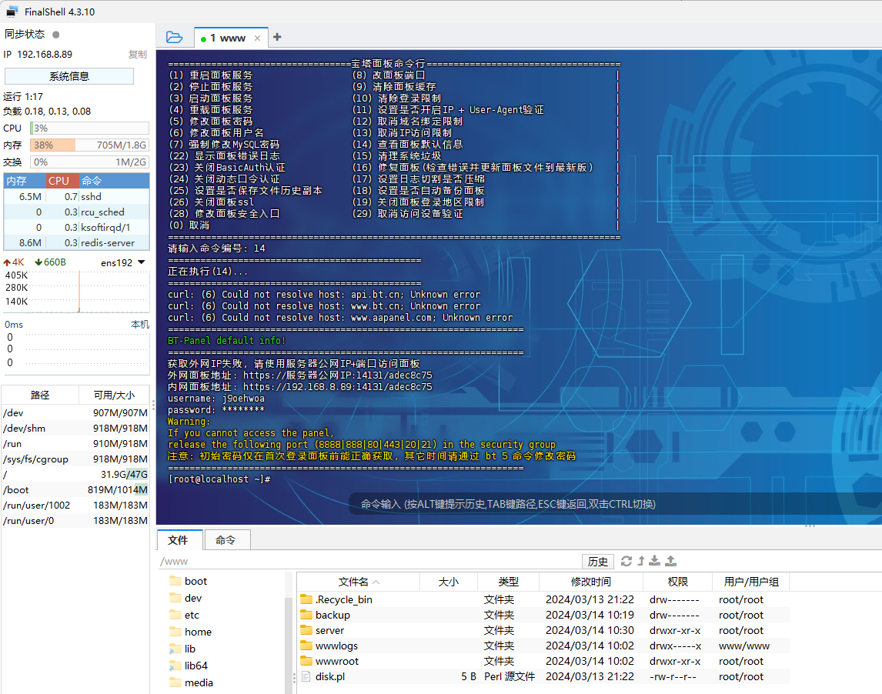Refresh the file list icon

(x=626, y=561)
